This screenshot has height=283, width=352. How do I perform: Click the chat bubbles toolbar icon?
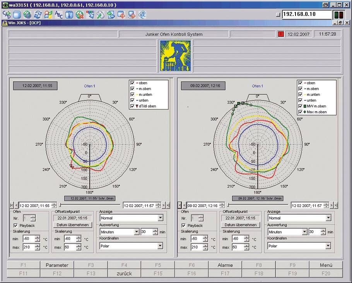point(142,15)
